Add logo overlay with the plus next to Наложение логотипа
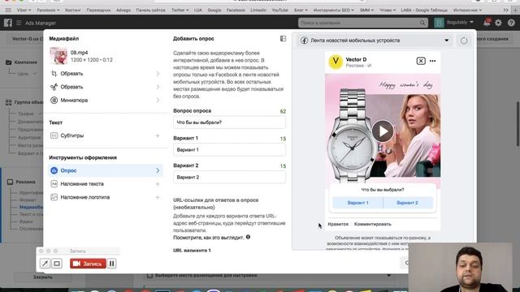Viewport: 520px width, 292px height. point(158,197)
